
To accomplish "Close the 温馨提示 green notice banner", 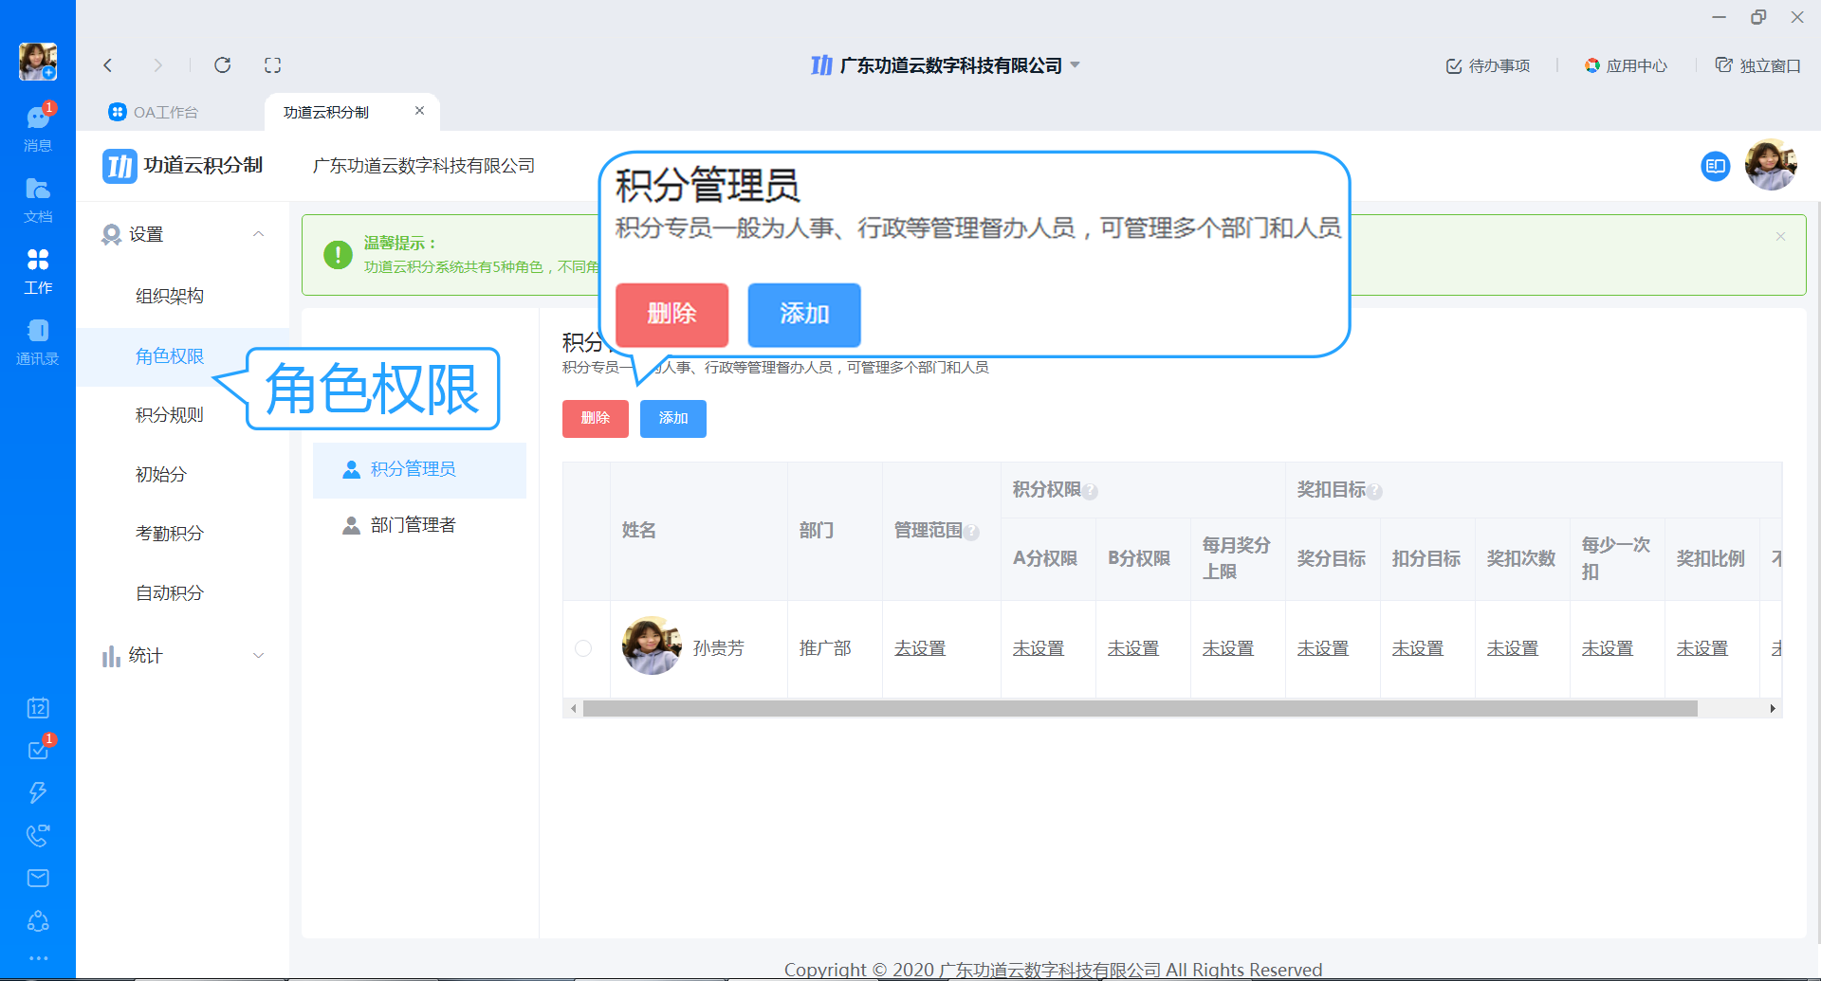I will click(x=1780, y=236).
